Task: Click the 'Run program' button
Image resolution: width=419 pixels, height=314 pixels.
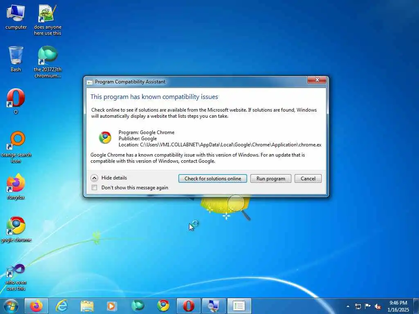Action: click(271, 178)
